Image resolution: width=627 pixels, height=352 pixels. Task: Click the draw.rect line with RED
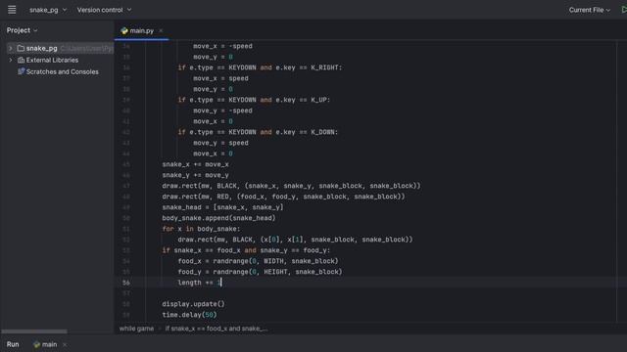283,197
